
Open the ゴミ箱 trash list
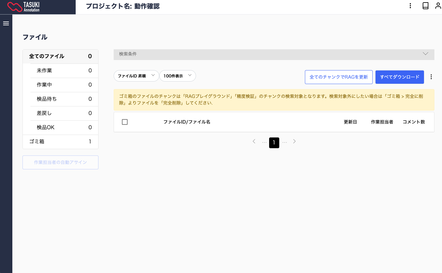click(60, 142)
